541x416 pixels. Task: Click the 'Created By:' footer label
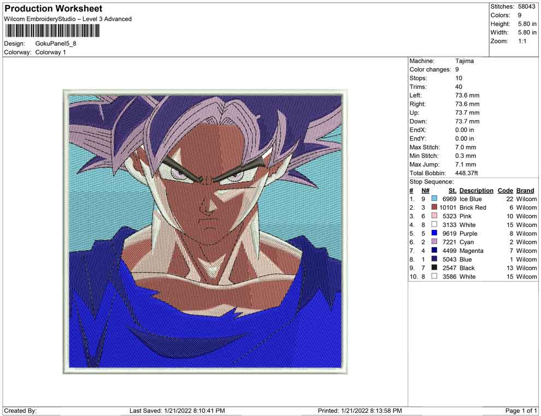click(20, 411)
